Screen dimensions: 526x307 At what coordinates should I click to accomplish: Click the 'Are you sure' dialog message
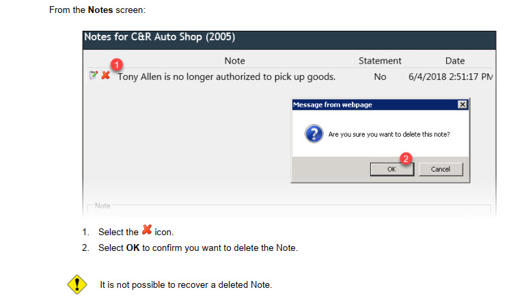[389, 135]
